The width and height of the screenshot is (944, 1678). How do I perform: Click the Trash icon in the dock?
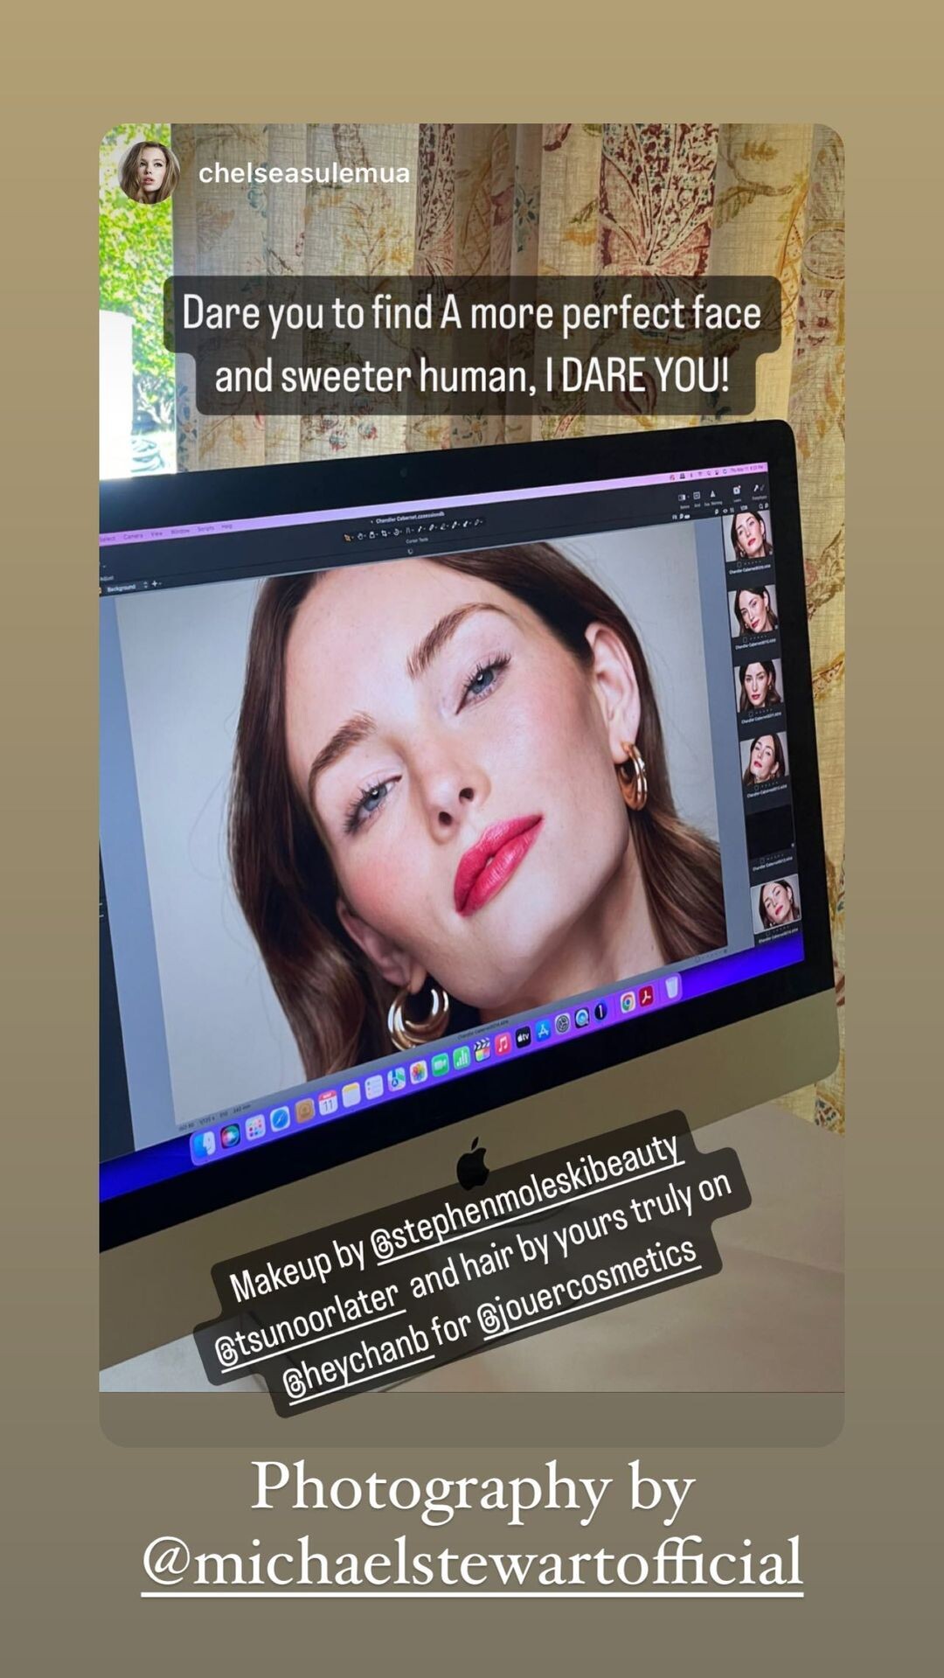coord(672,987)
